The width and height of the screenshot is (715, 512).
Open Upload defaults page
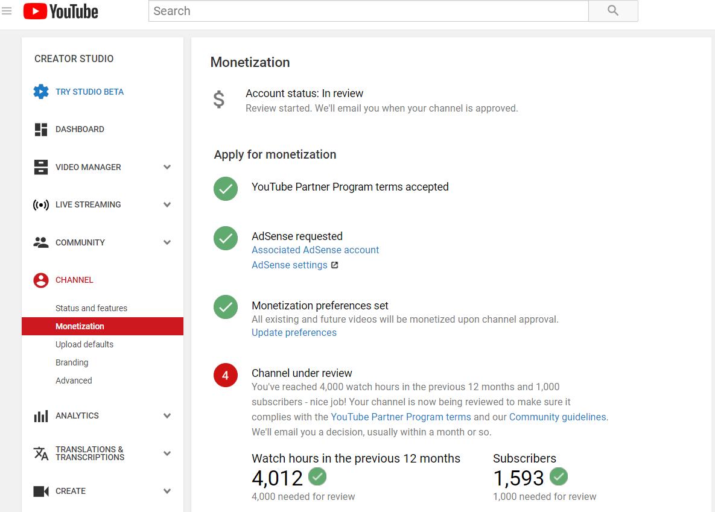pos(84,344)
